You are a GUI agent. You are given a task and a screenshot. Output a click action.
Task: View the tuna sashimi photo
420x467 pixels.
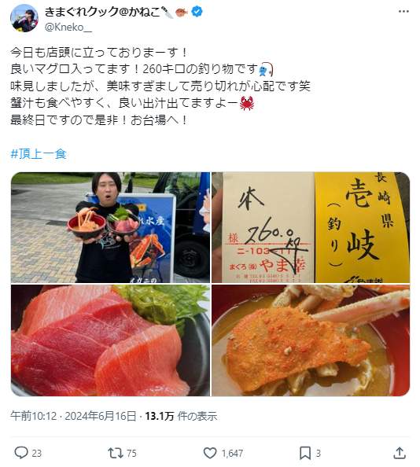[111, 340]
